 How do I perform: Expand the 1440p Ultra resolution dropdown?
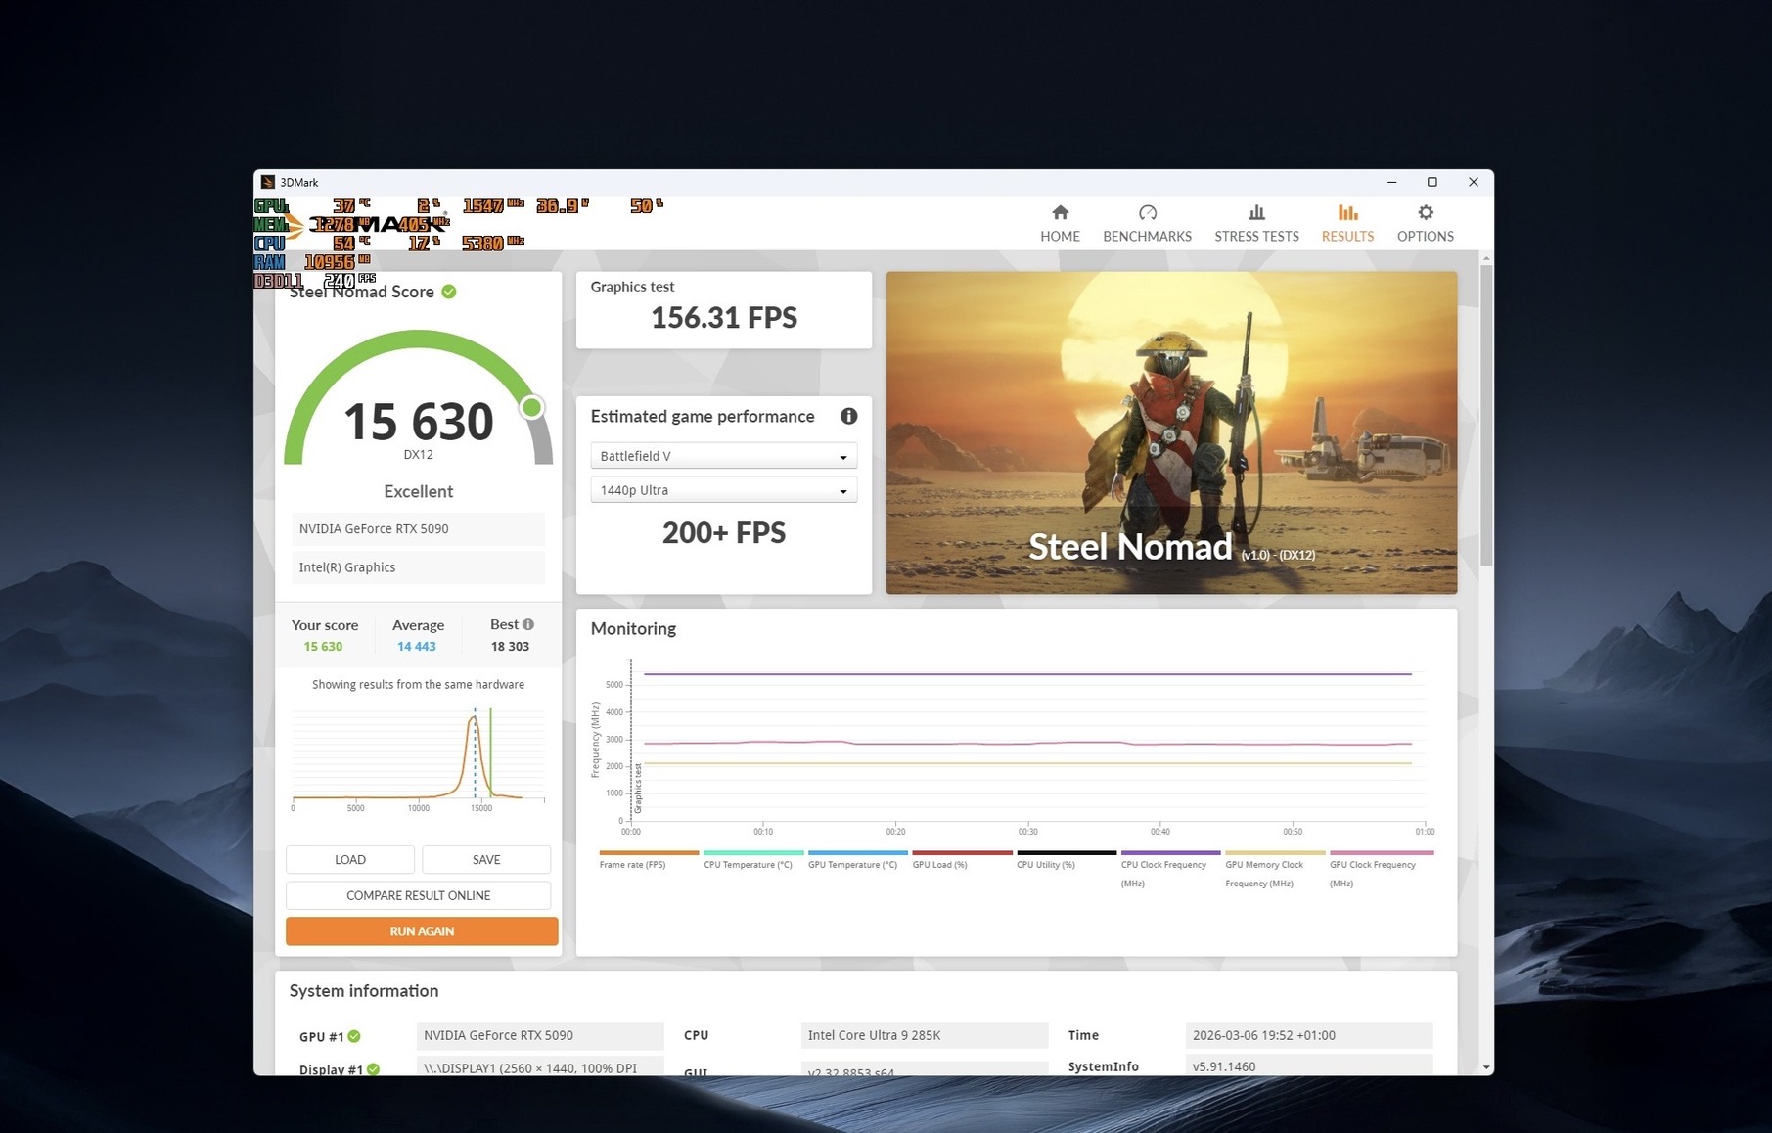(x=723, y=490)
